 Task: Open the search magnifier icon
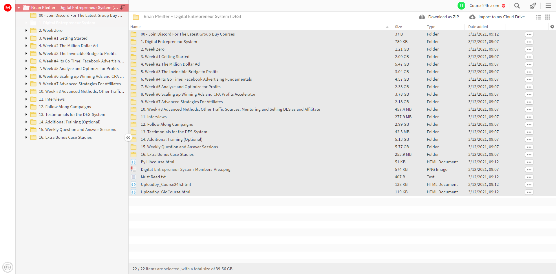click(517, 6)
